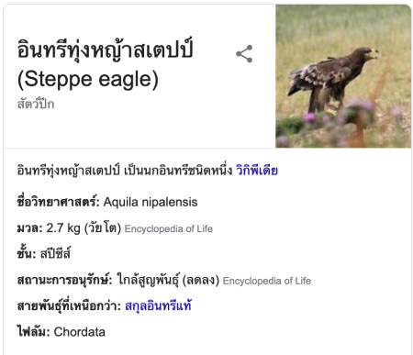
Task: Click the 2.7 kg (วัยโต) value
Action: tap(84, 228)
